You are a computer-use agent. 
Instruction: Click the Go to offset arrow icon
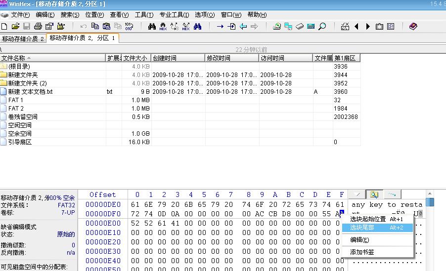tap(220, 27)
